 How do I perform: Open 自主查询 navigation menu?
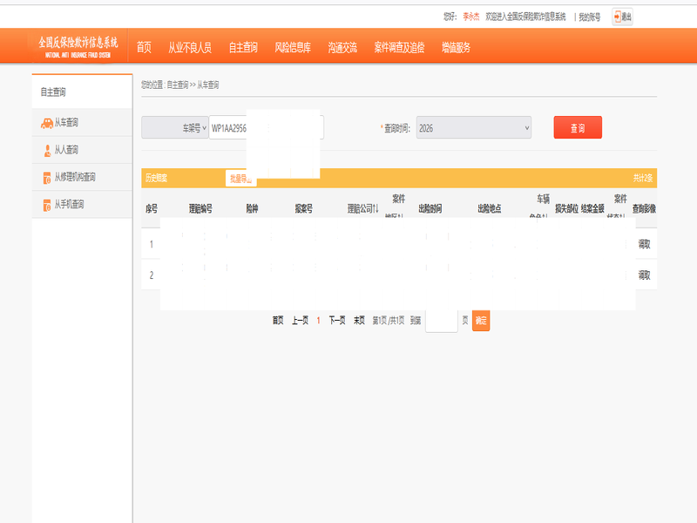(x=243, y=47)
